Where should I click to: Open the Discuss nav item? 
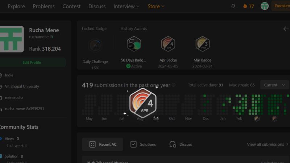click(x=97, y=6)
